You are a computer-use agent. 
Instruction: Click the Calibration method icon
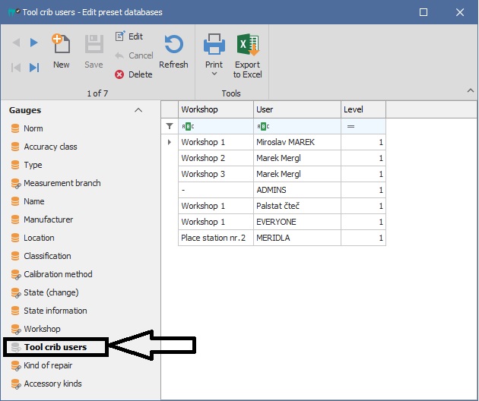pos(15,275)
